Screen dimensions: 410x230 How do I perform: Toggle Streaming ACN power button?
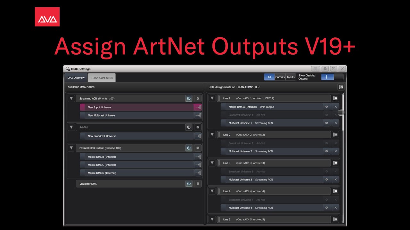(189, 99)
